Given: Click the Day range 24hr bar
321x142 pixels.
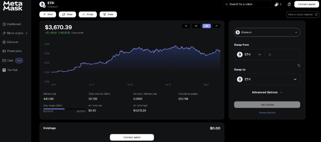Looking at the screenshot, I should [x=65, y=109].
